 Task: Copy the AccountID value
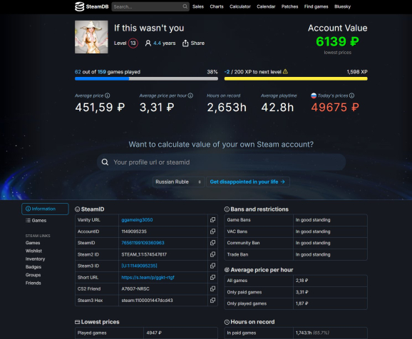[212, 231]
